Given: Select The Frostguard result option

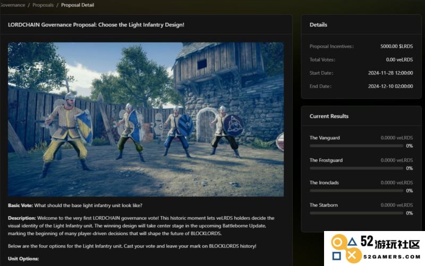Looking at the screenshot, I should tap(326, 160).
